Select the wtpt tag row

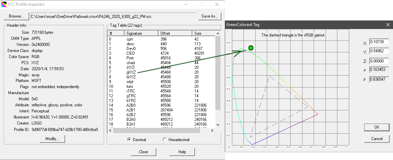pos(161,82)
